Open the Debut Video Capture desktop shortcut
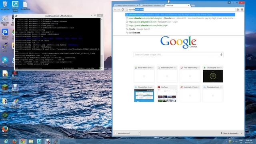The height and width of the screenshot is (144, 256). 15,90
